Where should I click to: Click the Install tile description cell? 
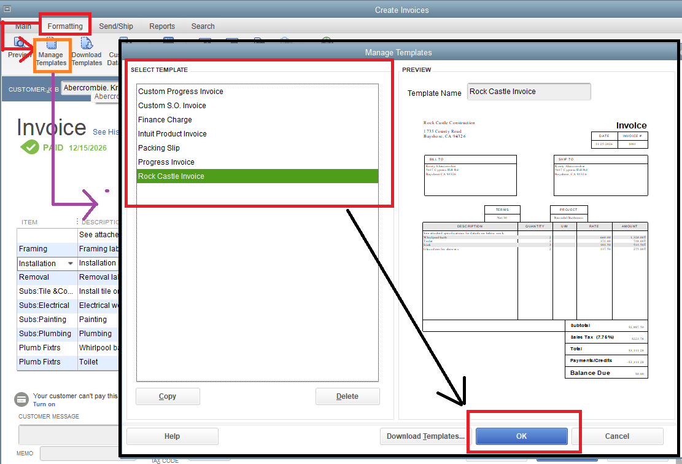pos(98,291)
